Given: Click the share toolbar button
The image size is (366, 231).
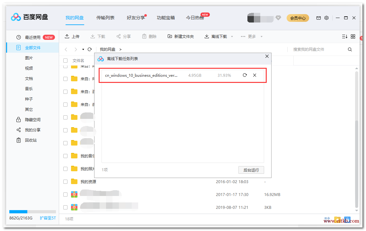Looking at the screenshot, I should tap(124, 36).
